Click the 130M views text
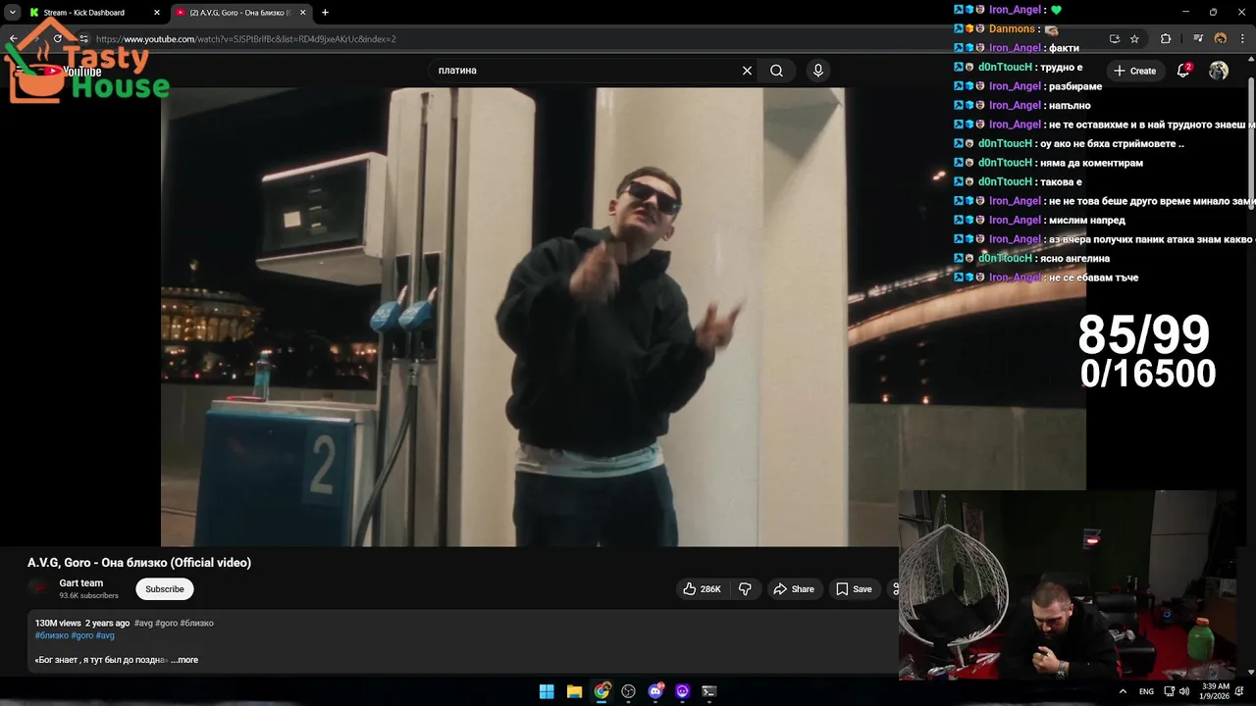Viewport: 1256px width, 706px height. pyautogui.click(x=58, y=624)
